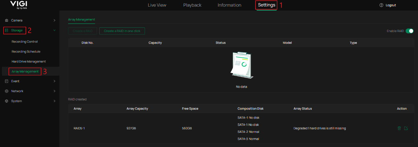The image size is (418, 147).
Task: Open the Live View tab
Action: click(157, 5)
